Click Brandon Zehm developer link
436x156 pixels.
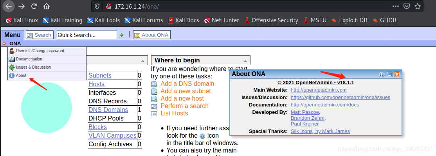[x=307, y=118]
